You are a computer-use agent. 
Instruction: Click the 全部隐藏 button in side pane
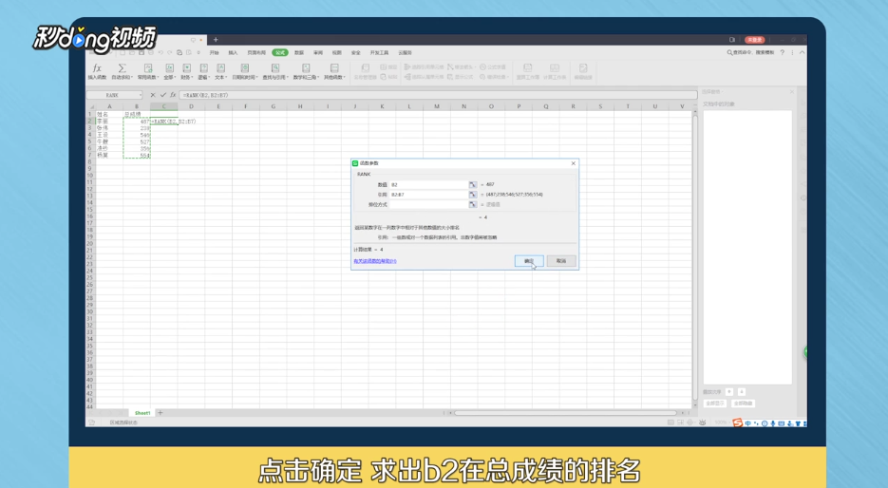point(743,404)
